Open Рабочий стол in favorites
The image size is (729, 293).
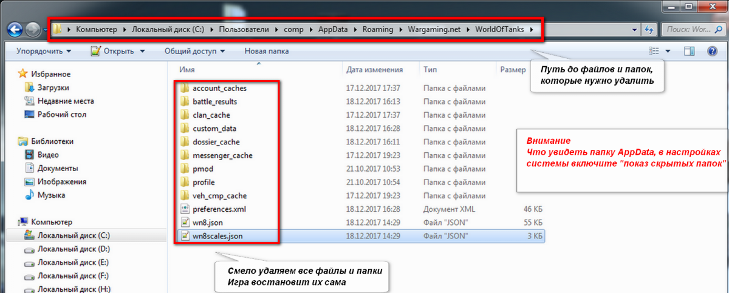point(62,114)
